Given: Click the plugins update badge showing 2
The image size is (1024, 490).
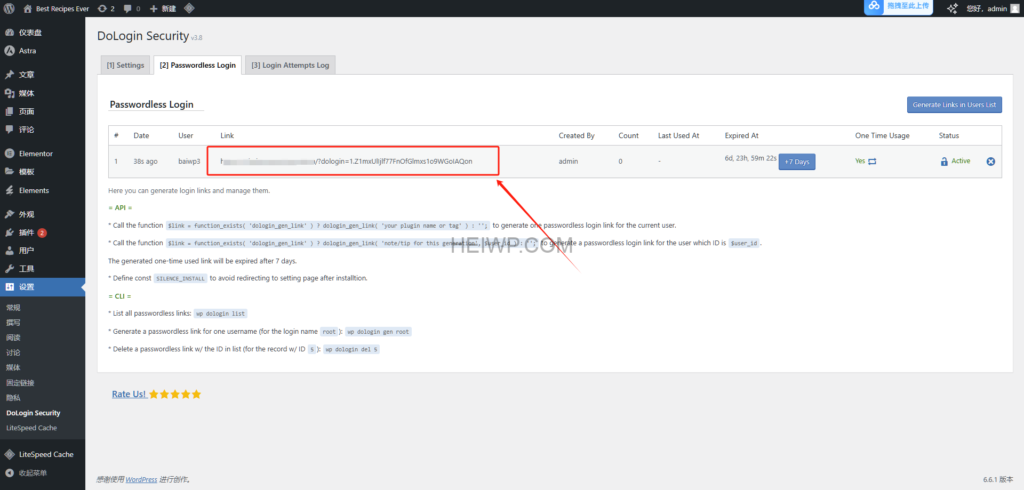Looking at the screenshot, I should [x=42, y=232].
